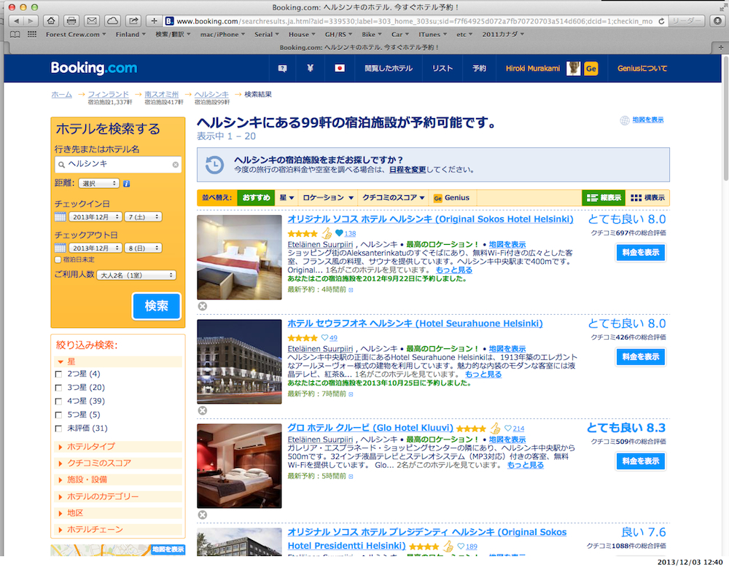Click the blue 検索 search button

[x=156, y=306]
